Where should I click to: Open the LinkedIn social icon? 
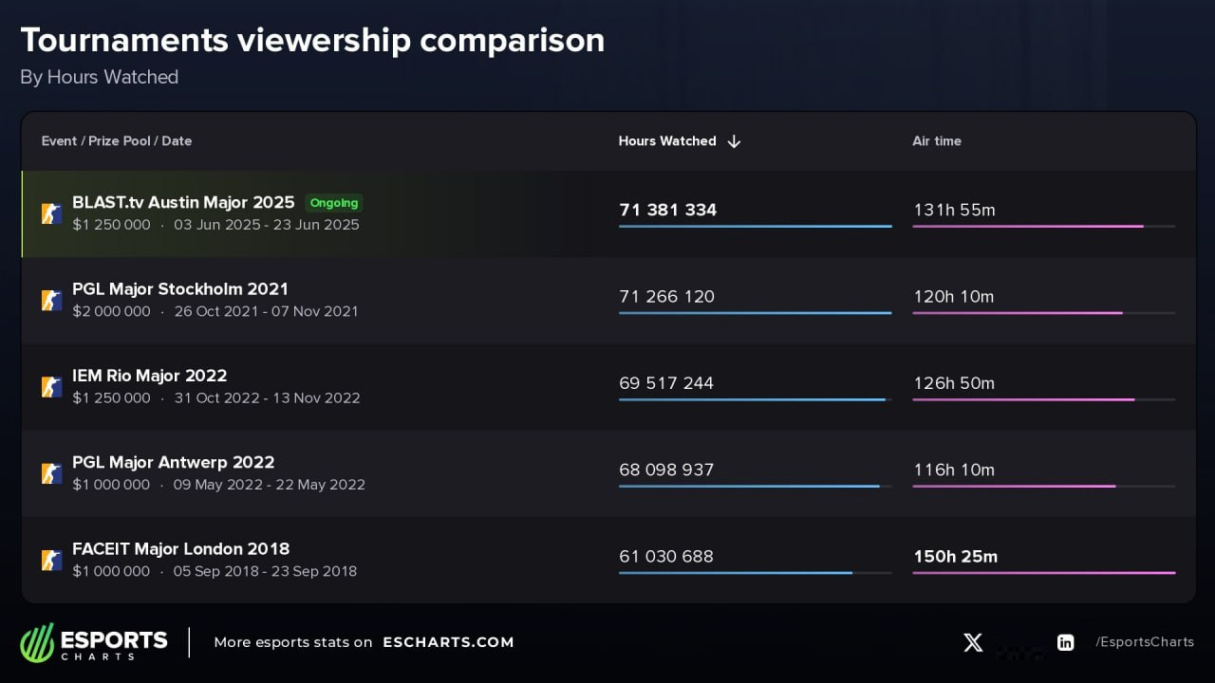pos(1065,642)
